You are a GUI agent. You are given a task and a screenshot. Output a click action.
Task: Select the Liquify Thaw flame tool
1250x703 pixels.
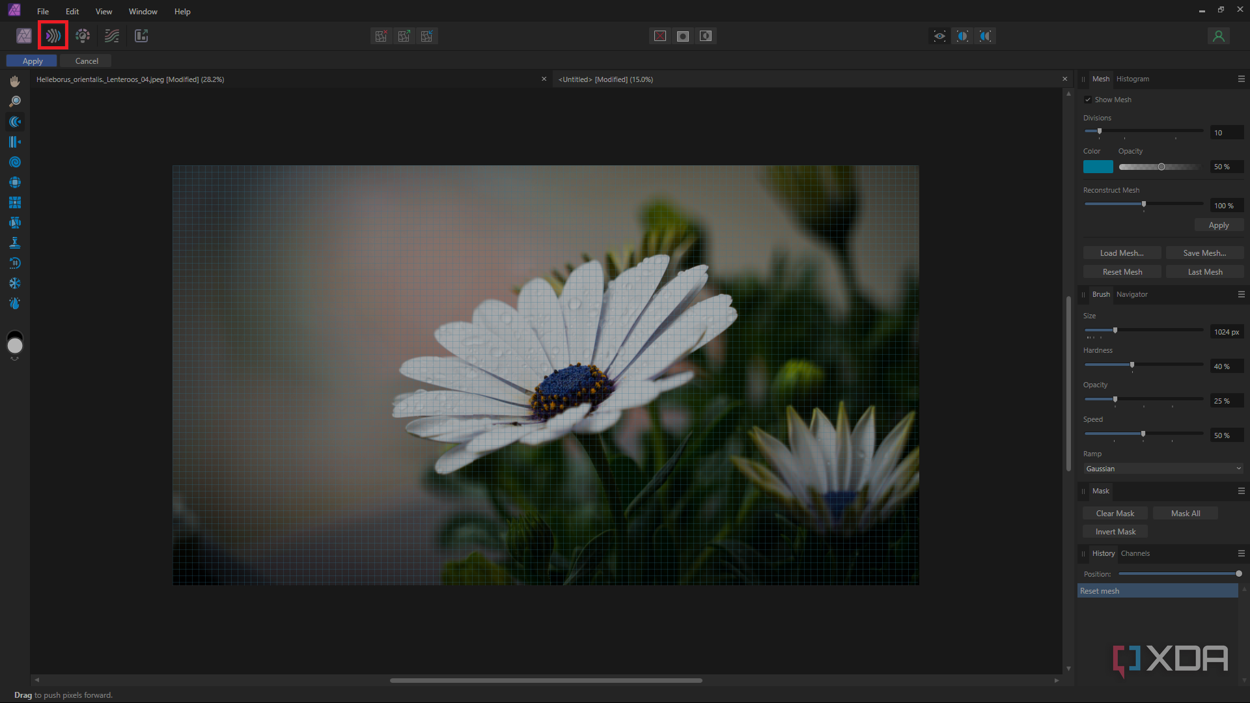(15, 303)
